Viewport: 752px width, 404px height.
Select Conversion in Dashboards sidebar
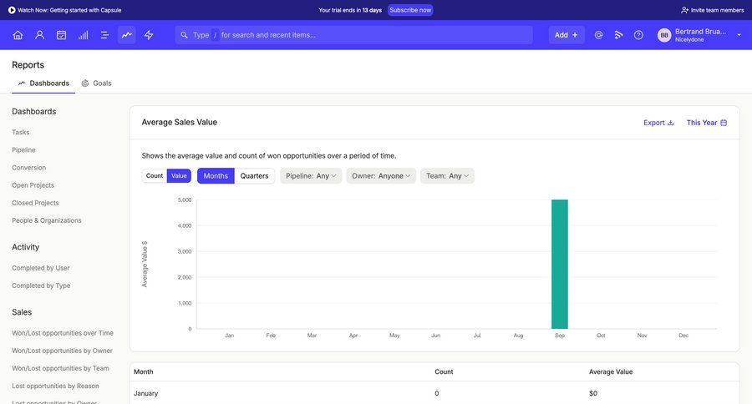(28, 168)
